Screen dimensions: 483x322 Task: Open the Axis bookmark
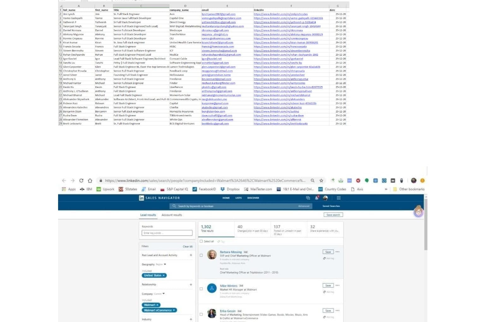pos(357,189)
